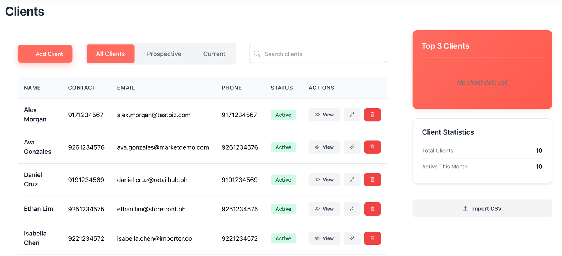Remove Daniel Cruz with the red trash icon
Screen dimensions: 562x256
[372, 180]
